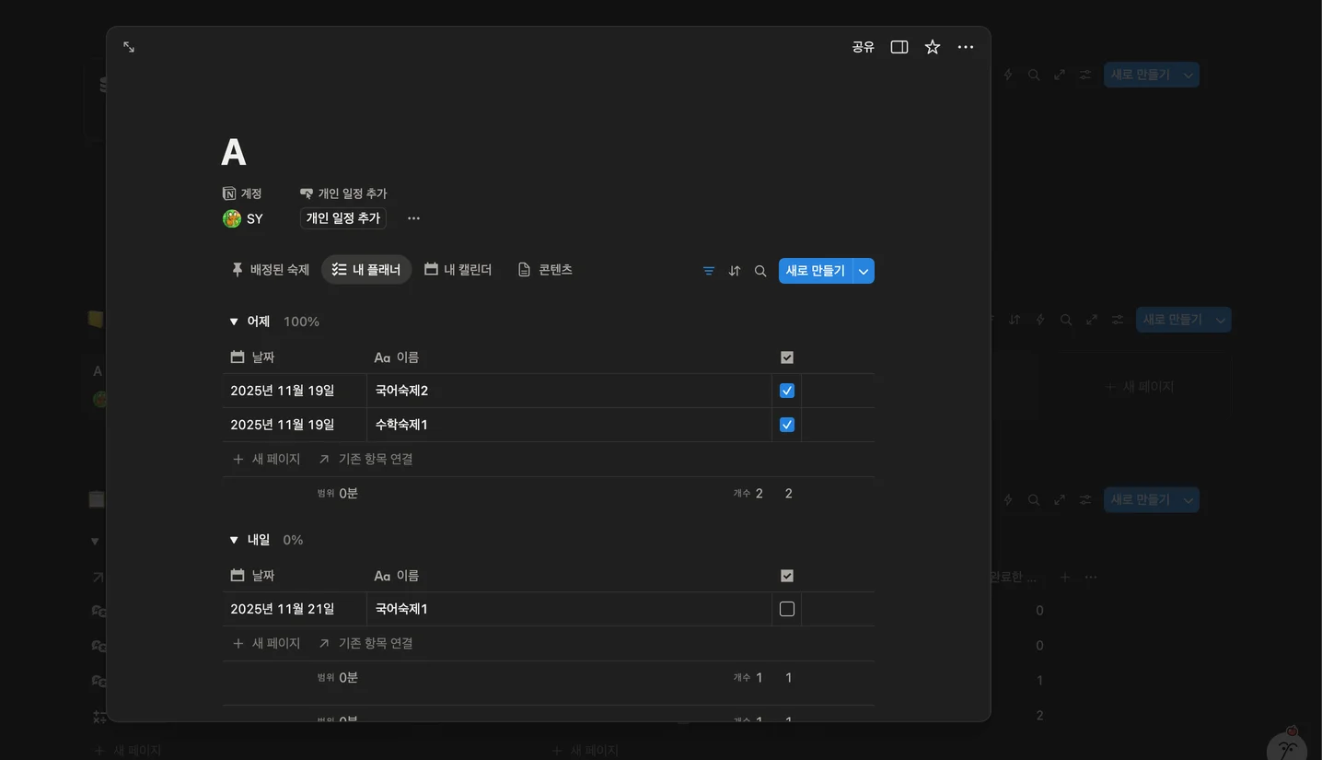Click the 개인 일정 추가 button

pyautogui.click(x=342, y=218)
